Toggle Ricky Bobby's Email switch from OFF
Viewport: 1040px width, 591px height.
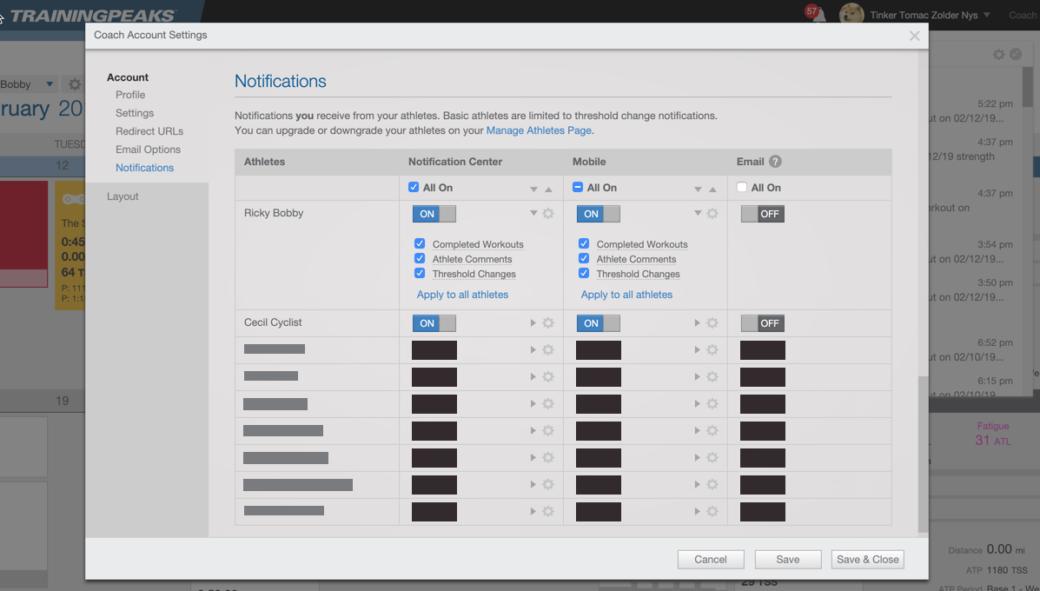tap(762, 214)
